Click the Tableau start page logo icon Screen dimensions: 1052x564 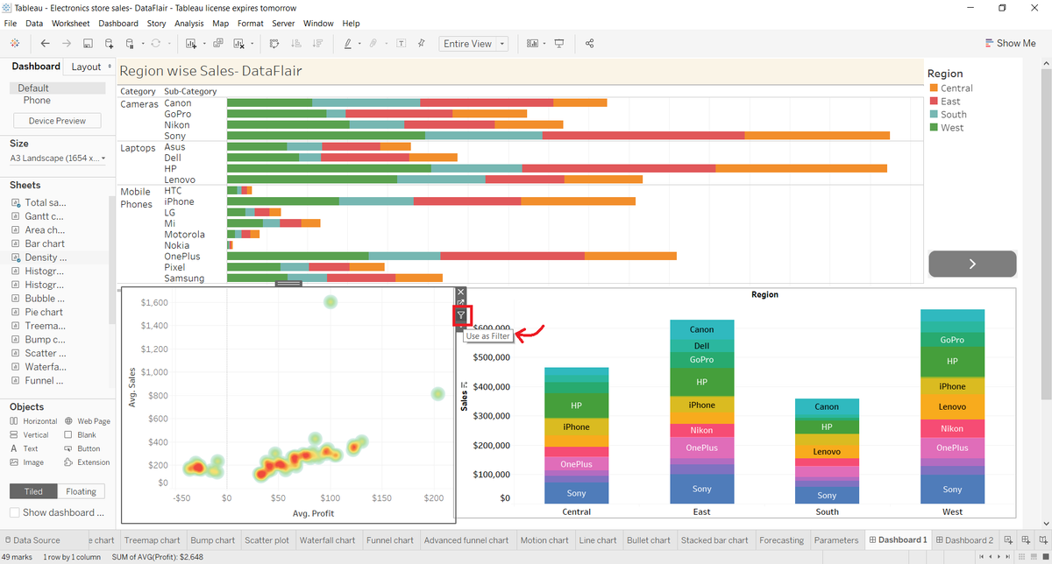point(16,43)
